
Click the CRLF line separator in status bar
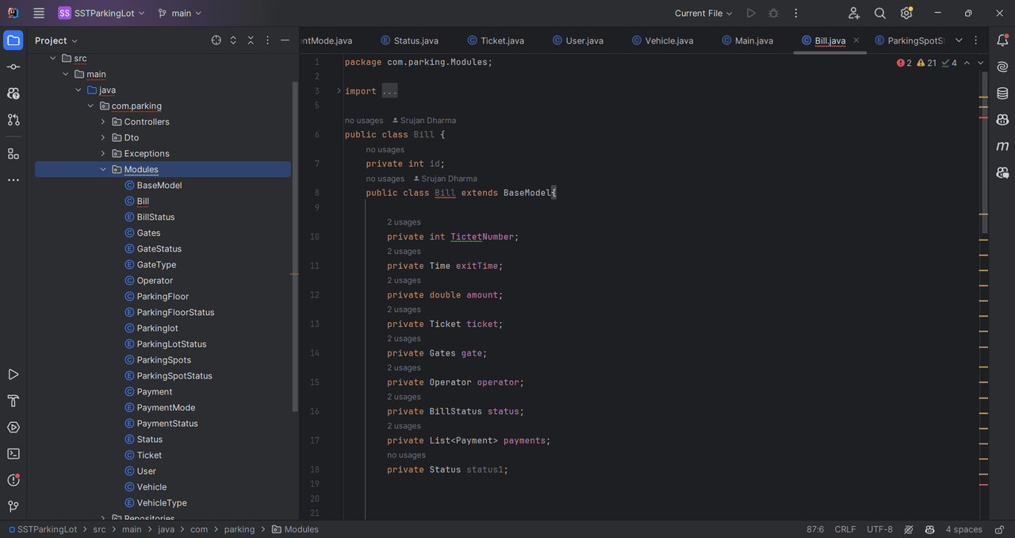pyautogui.click(x=845, y=529)
